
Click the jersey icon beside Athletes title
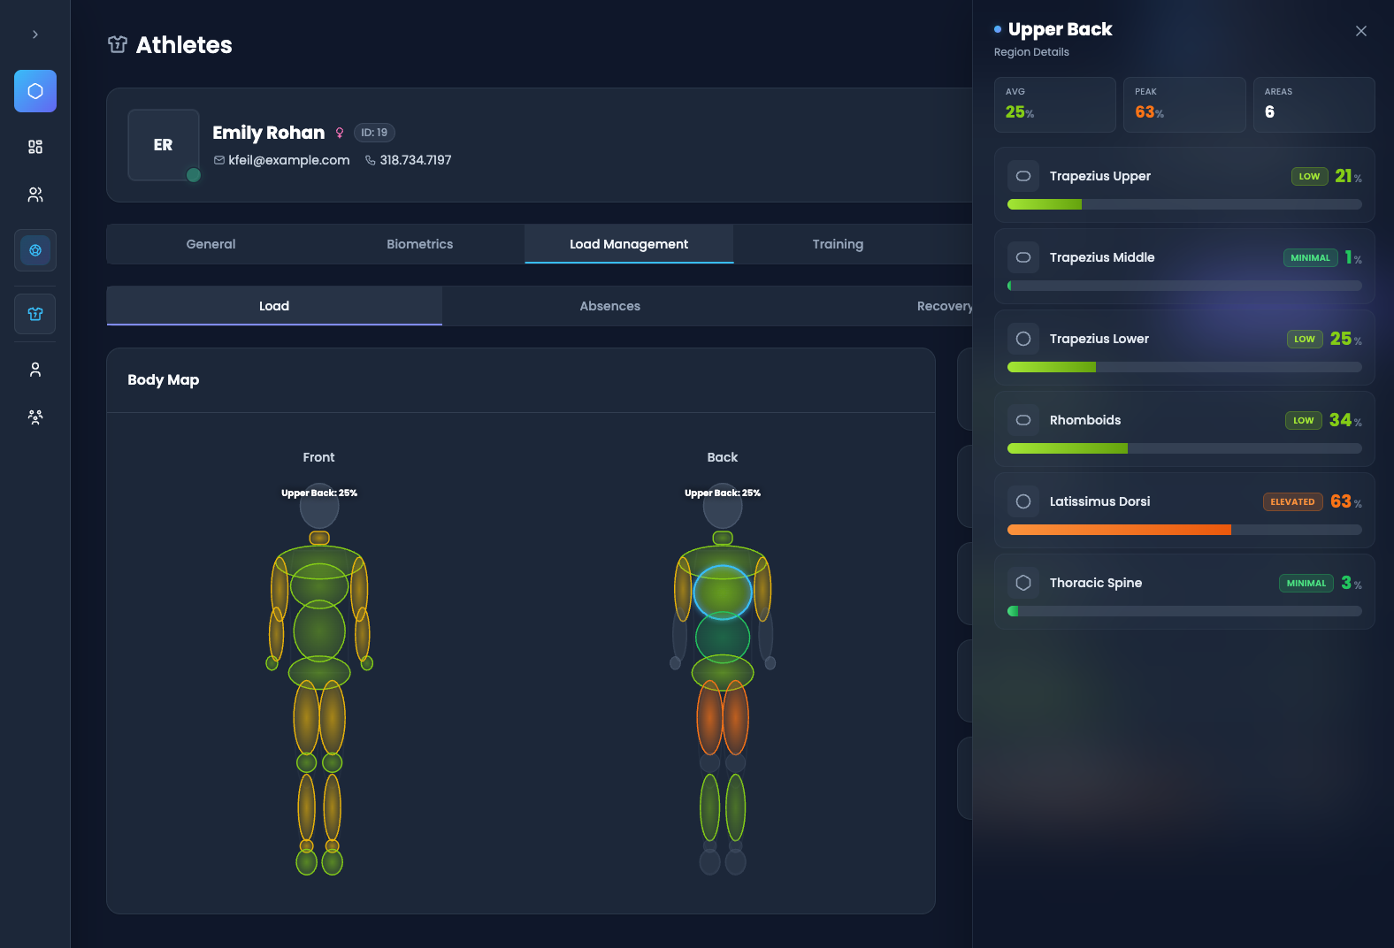pos(118,44)
